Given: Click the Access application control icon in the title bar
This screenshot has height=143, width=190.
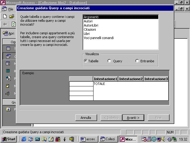Looking at the screenshot, I should pos(3,3).
